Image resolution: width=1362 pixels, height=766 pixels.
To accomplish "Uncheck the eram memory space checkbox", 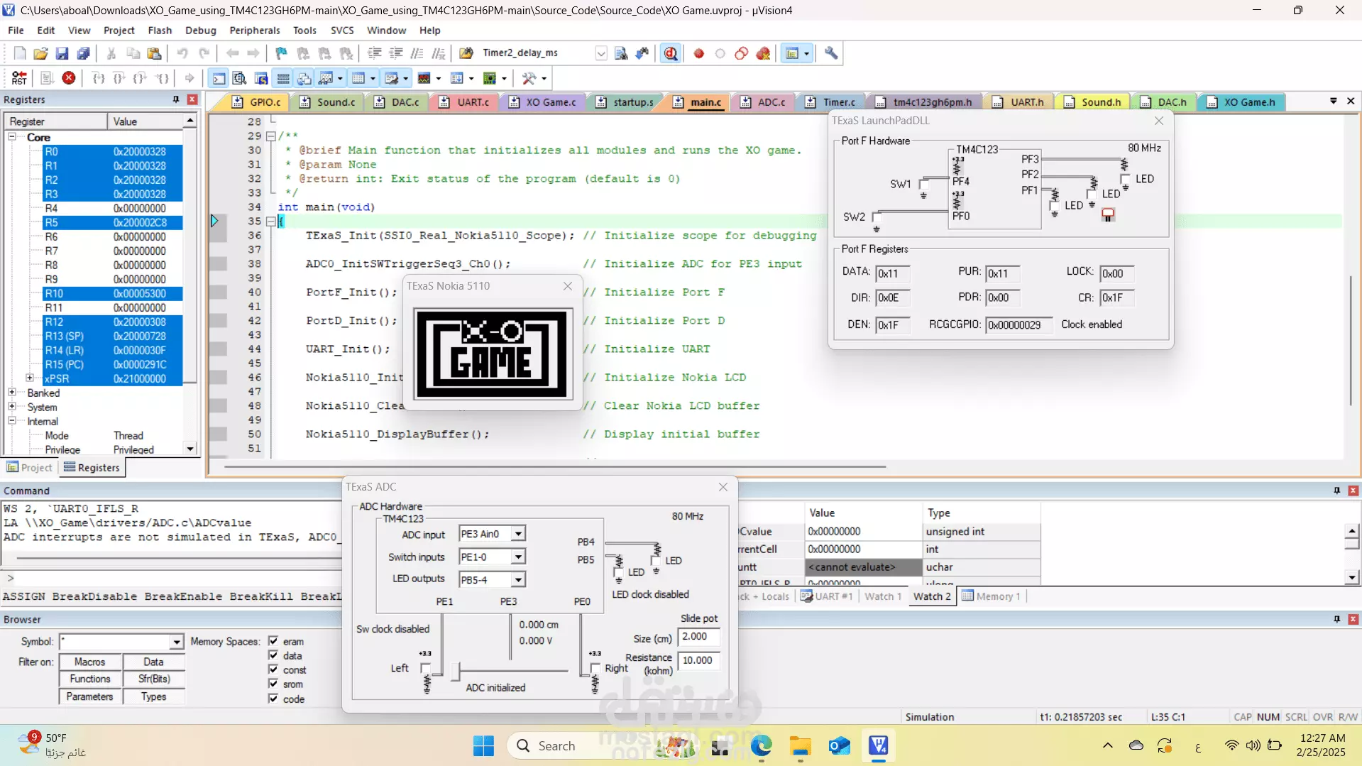I will pyautogui.click(x=273, y=641).
